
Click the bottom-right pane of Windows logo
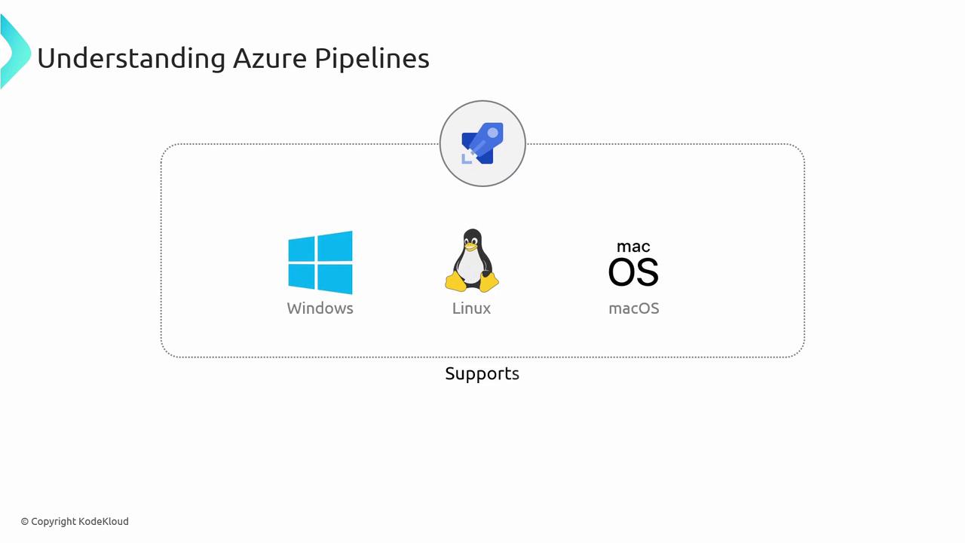pyautogui.click(x=335, y=279)
